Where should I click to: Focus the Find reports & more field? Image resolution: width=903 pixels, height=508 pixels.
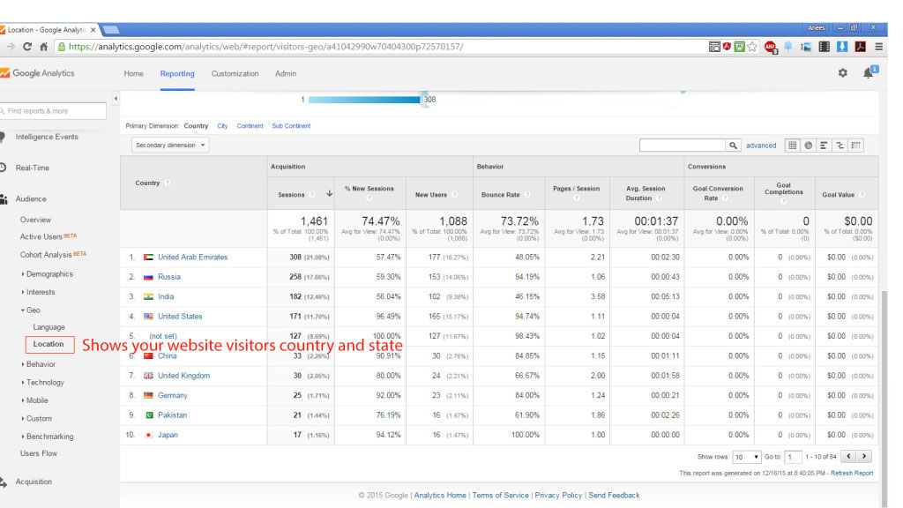coord(53,111)
